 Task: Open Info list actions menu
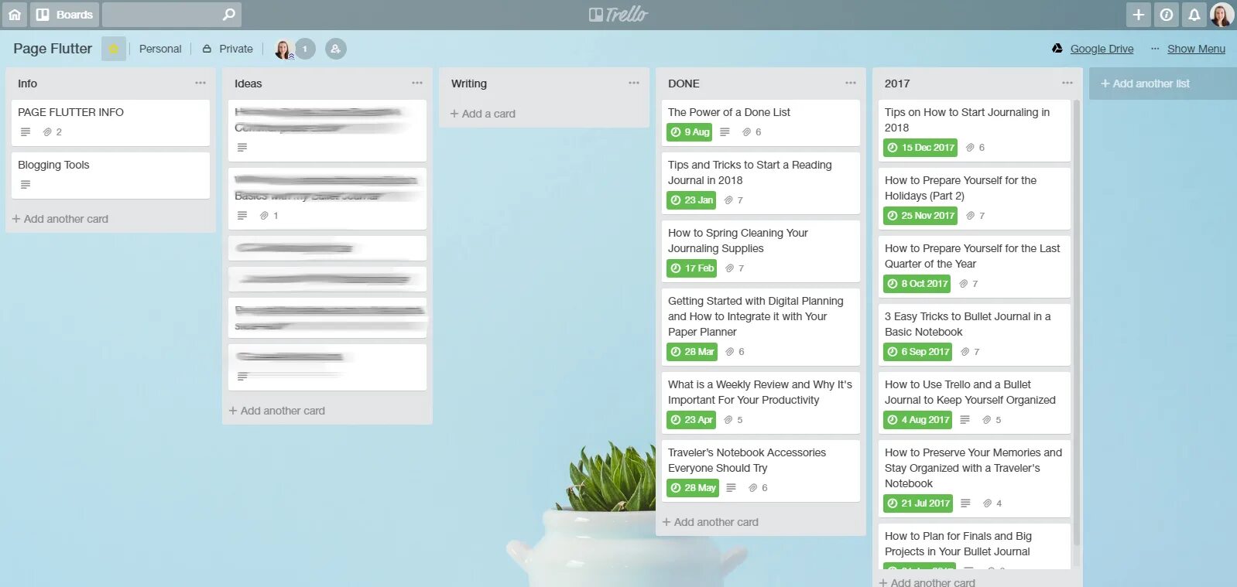click(x=200, y=83)
